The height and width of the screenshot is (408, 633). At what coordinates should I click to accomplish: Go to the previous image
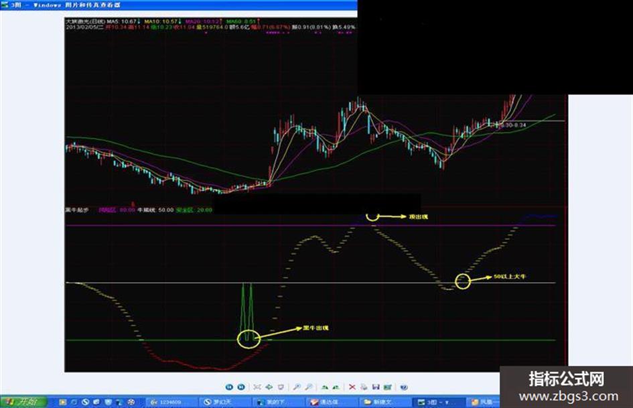(229, 387)
